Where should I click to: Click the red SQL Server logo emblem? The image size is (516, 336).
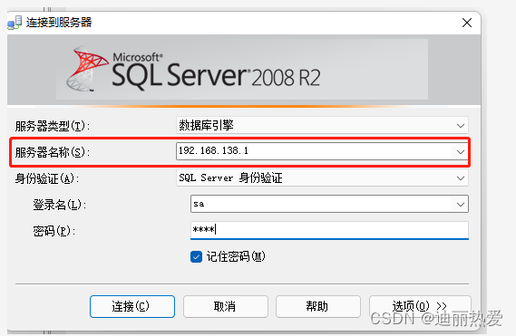point(87,69)
